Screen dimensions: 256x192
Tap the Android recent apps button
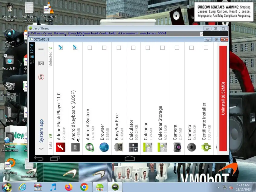[55, 158]
